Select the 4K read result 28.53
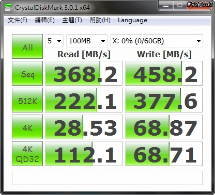This screenshot has width=215, height=195. pyautogui.click(x=84, y=127)
